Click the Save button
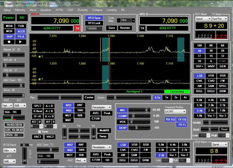 point(112,28)
